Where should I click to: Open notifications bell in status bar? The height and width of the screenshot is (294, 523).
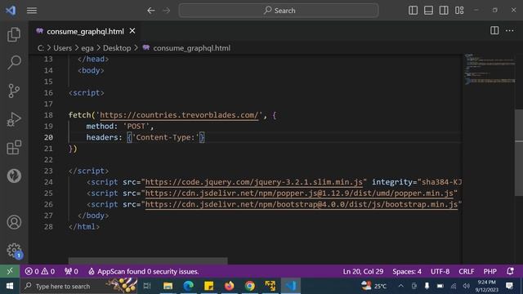510,271
